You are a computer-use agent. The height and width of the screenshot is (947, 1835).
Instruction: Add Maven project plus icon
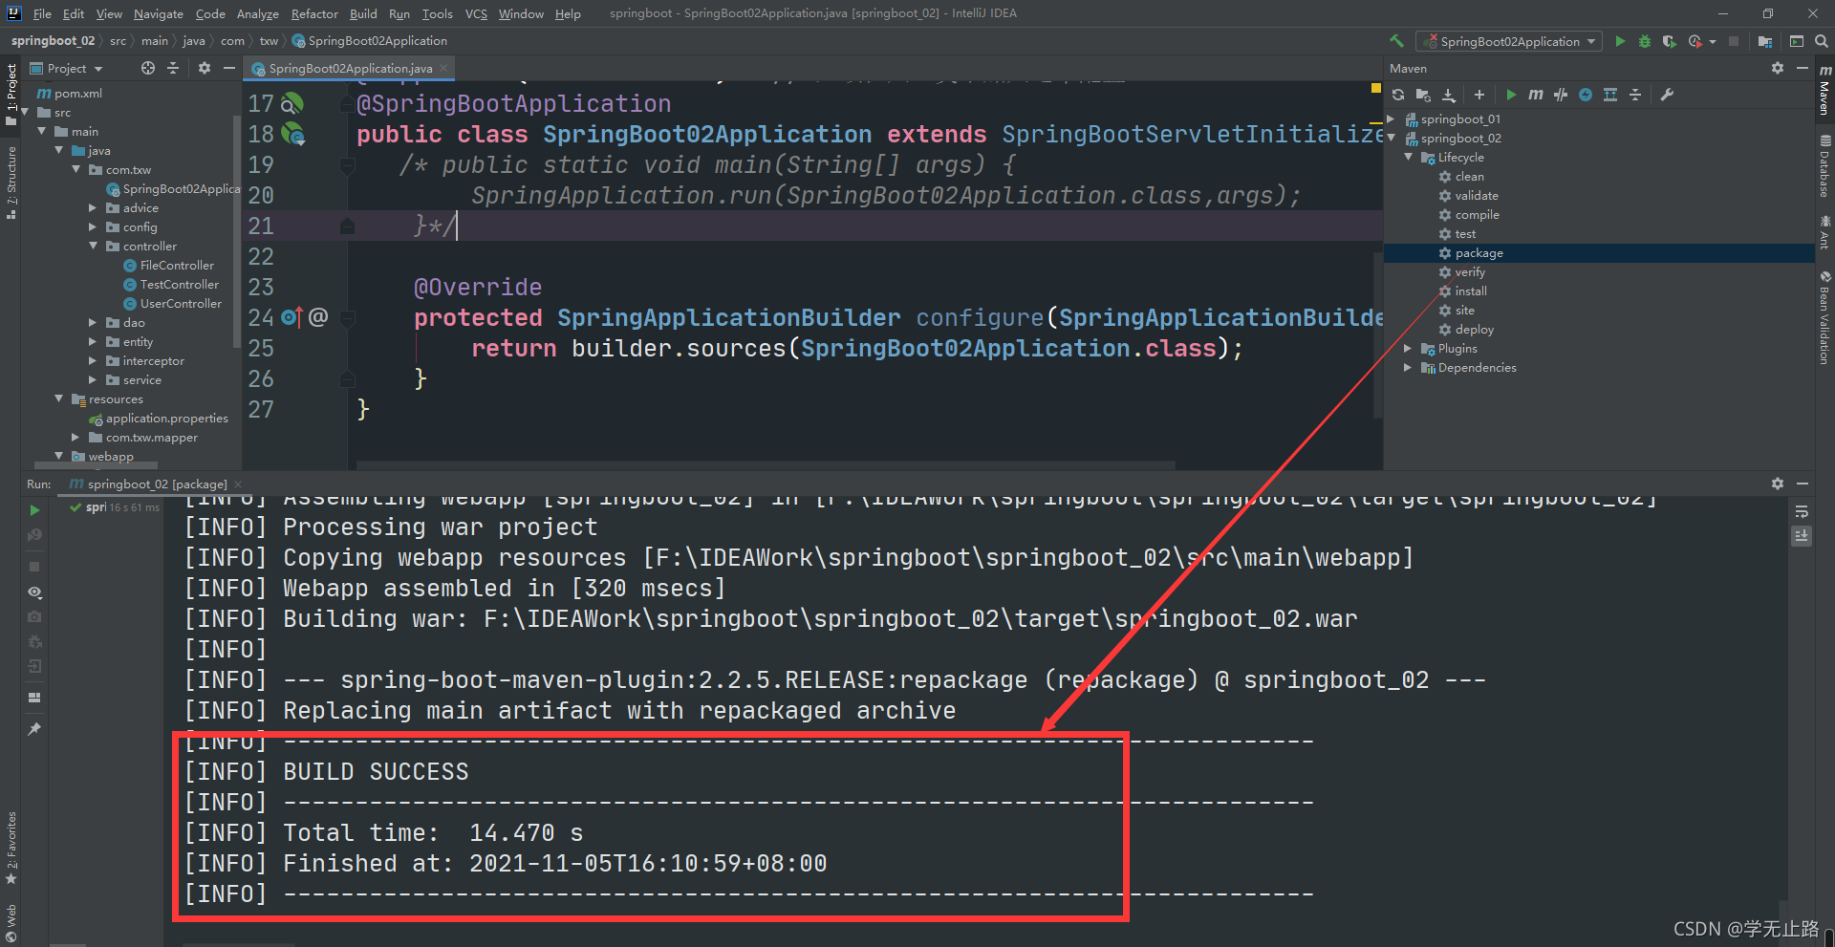(x=1479, y=95)
